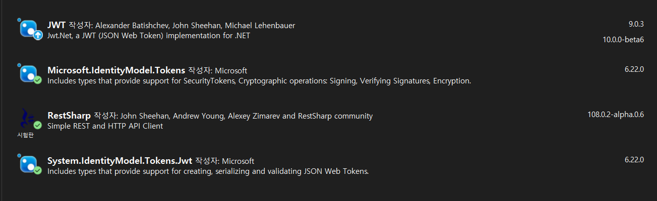
Task: Click the System.IdentityModel.Tokens.Jwt package icon
Action: 28,164
